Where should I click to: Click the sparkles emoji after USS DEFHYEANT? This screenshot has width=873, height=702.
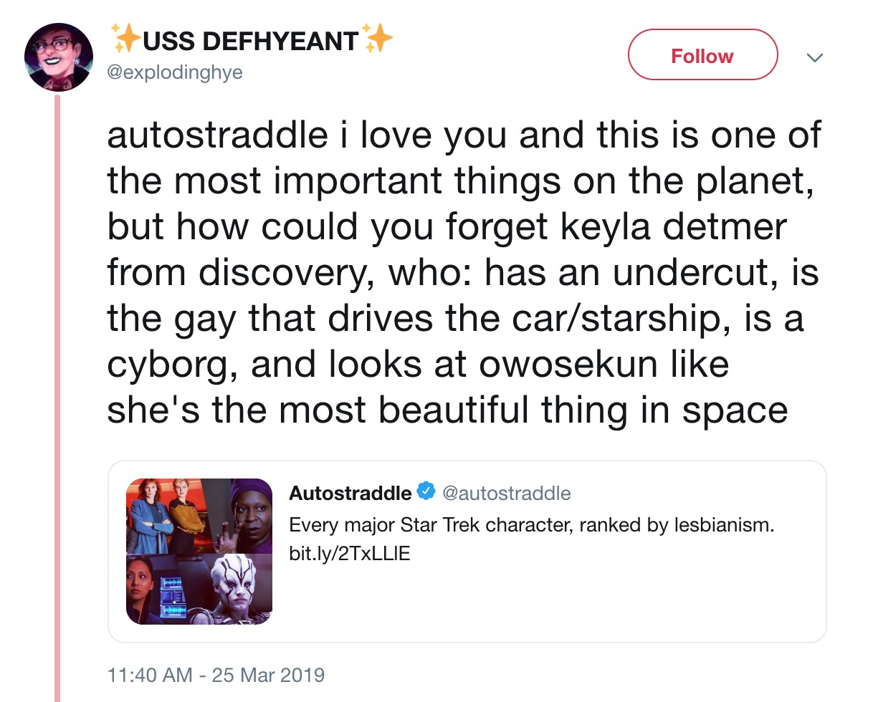pos(378,39)
